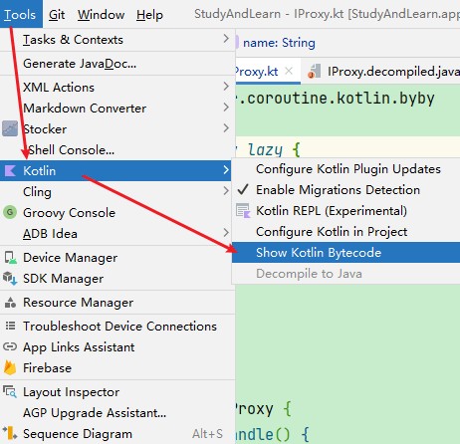Click the Device Manager phone icon
The height and width of the screenshot is (444, 460).
10,258
